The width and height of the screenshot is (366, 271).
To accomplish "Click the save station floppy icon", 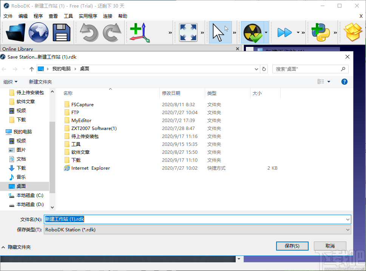I will point(62,33).
